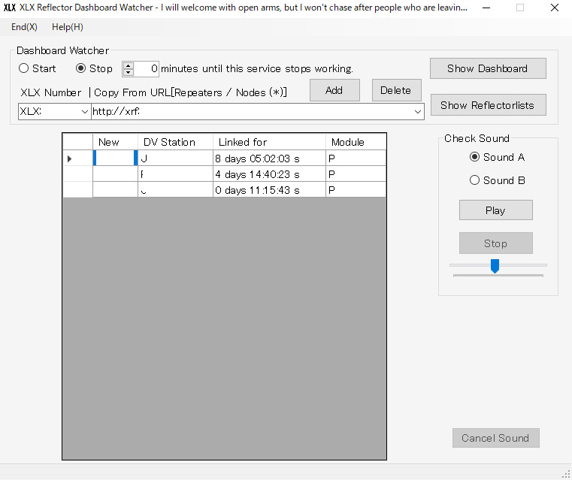Choose Sound B option
The width and height of the screenshot is (572, 480).
474,180
